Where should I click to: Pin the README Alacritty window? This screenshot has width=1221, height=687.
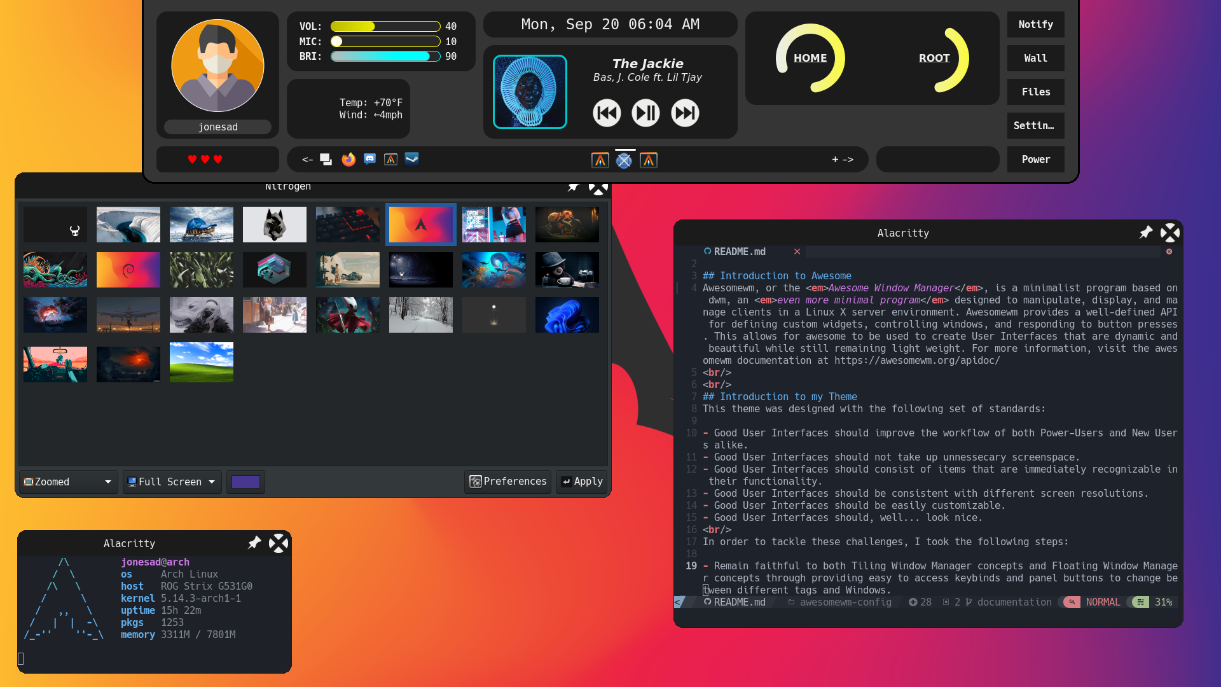[1145, 233]
